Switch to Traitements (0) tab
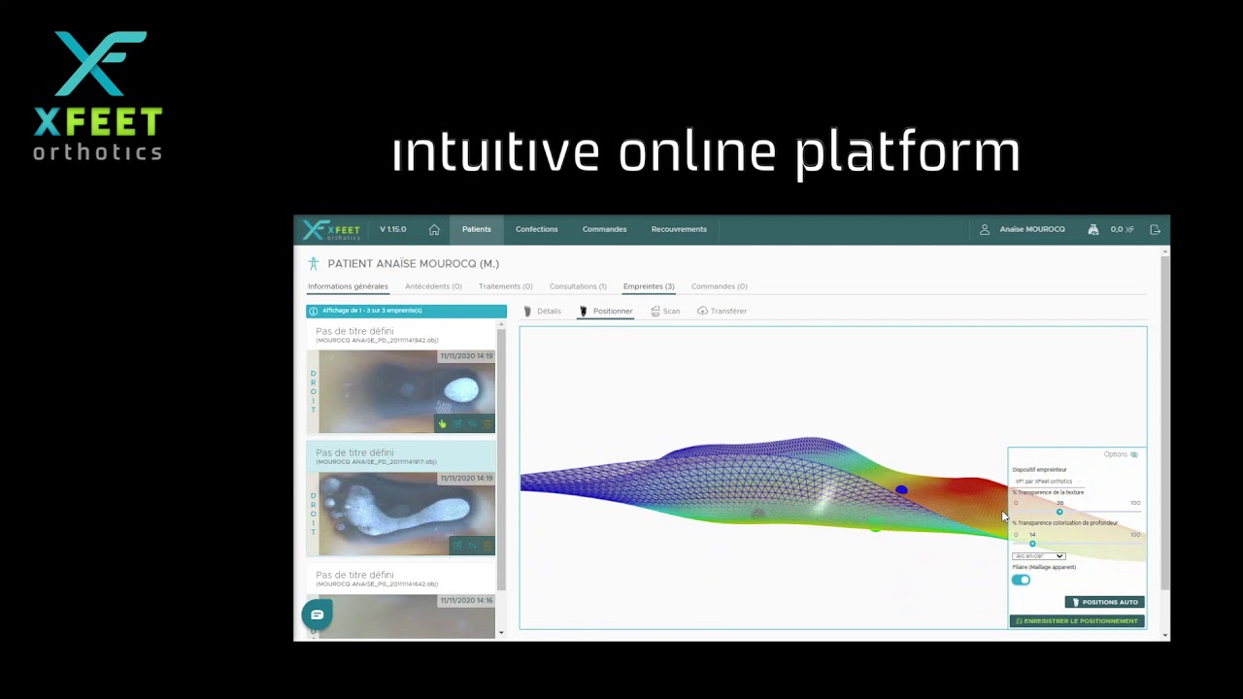The height and width of the screenshot is (699, 1243). 505,286
